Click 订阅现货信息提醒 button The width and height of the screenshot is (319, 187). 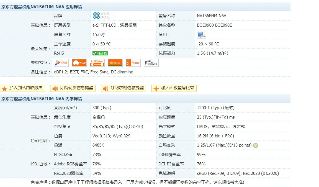pyautogui.click(x=73, y=88)
